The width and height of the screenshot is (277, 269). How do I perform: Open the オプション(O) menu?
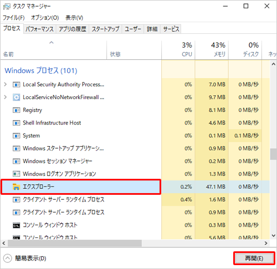point(45,18)
